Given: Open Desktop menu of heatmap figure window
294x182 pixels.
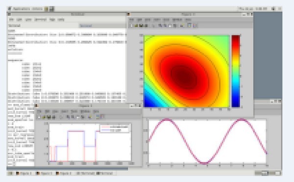Looking at the screenshot, I should pyautogui.click(x=177, y=20).
